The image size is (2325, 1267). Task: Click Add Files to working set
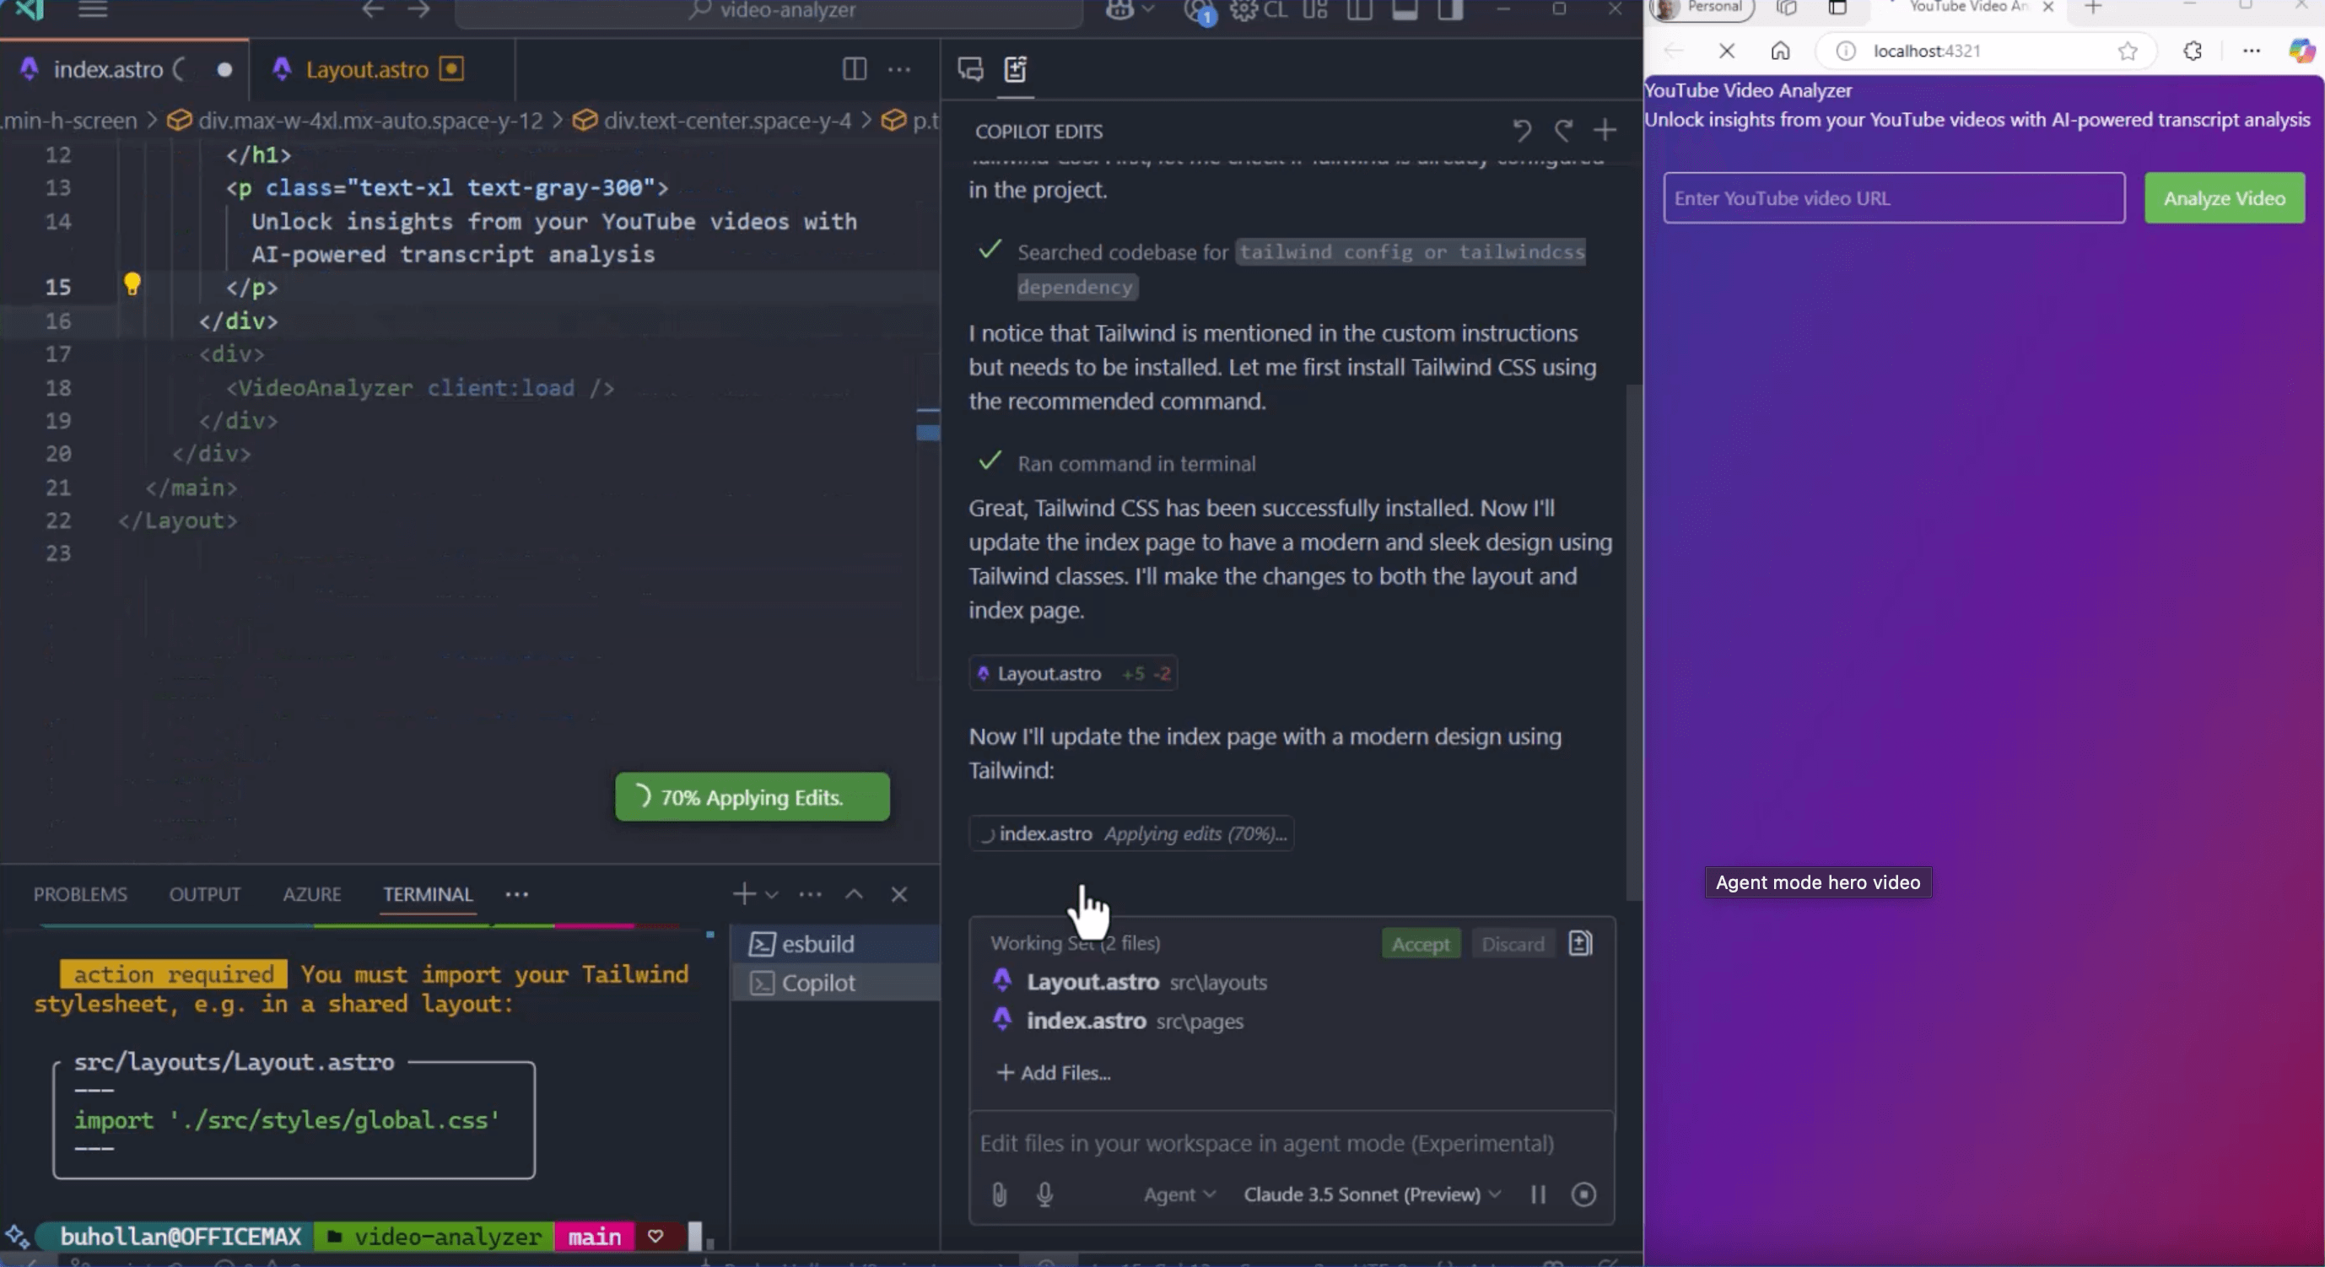(1054, 1072)
